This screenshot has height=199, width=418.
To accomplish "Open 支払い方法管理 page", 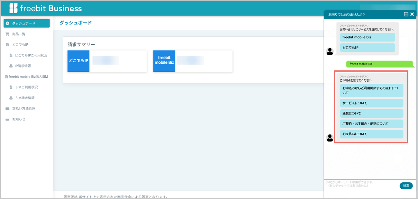I will pos(24,109).
